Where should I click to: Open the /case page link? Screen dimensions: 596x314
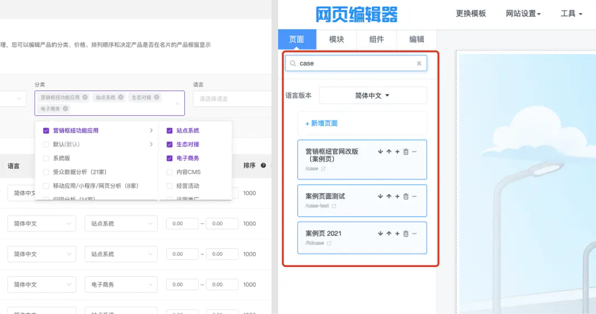pyautogui.click(x=312, y=169)
